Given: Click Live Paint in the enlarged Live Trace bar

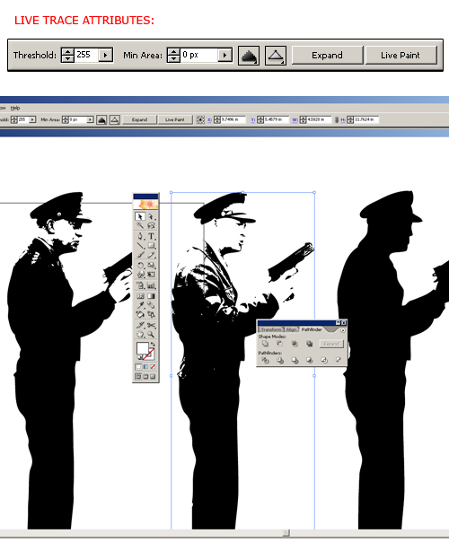Looking at the screenshot, I should click(x=401, y=55).
